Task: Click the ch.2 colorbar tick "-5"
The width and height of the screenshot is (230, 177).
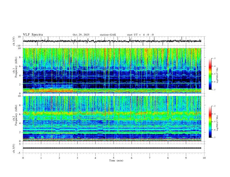Action: tap(214, 122)
